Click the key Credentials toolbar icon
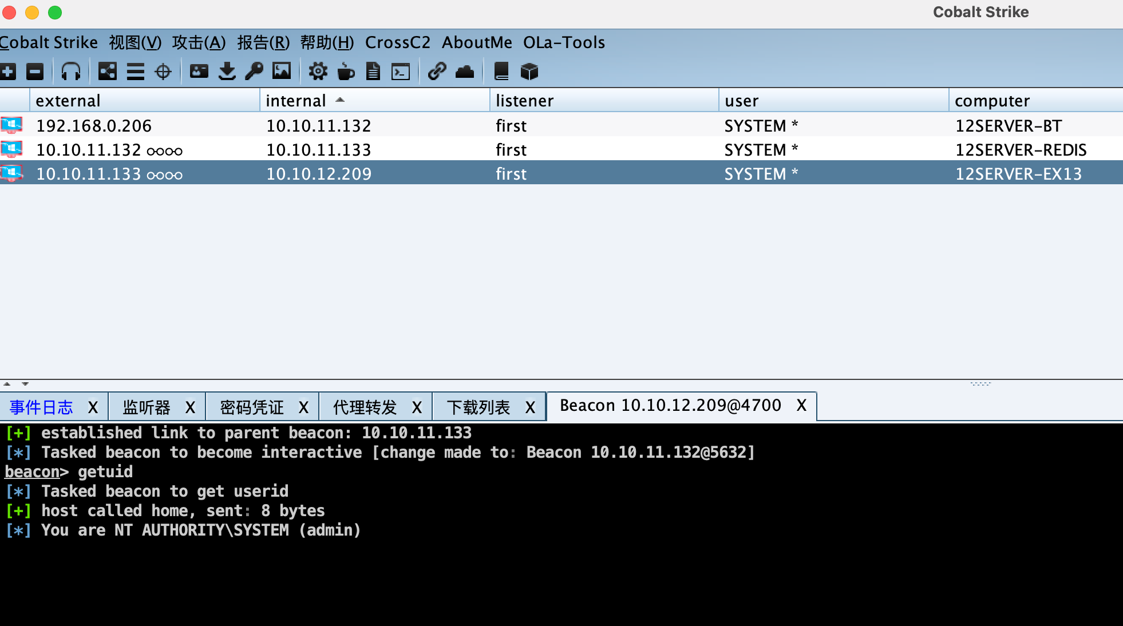Image resolution: width=1123 pixels, height=626 pixels. (x=254, y=72)
